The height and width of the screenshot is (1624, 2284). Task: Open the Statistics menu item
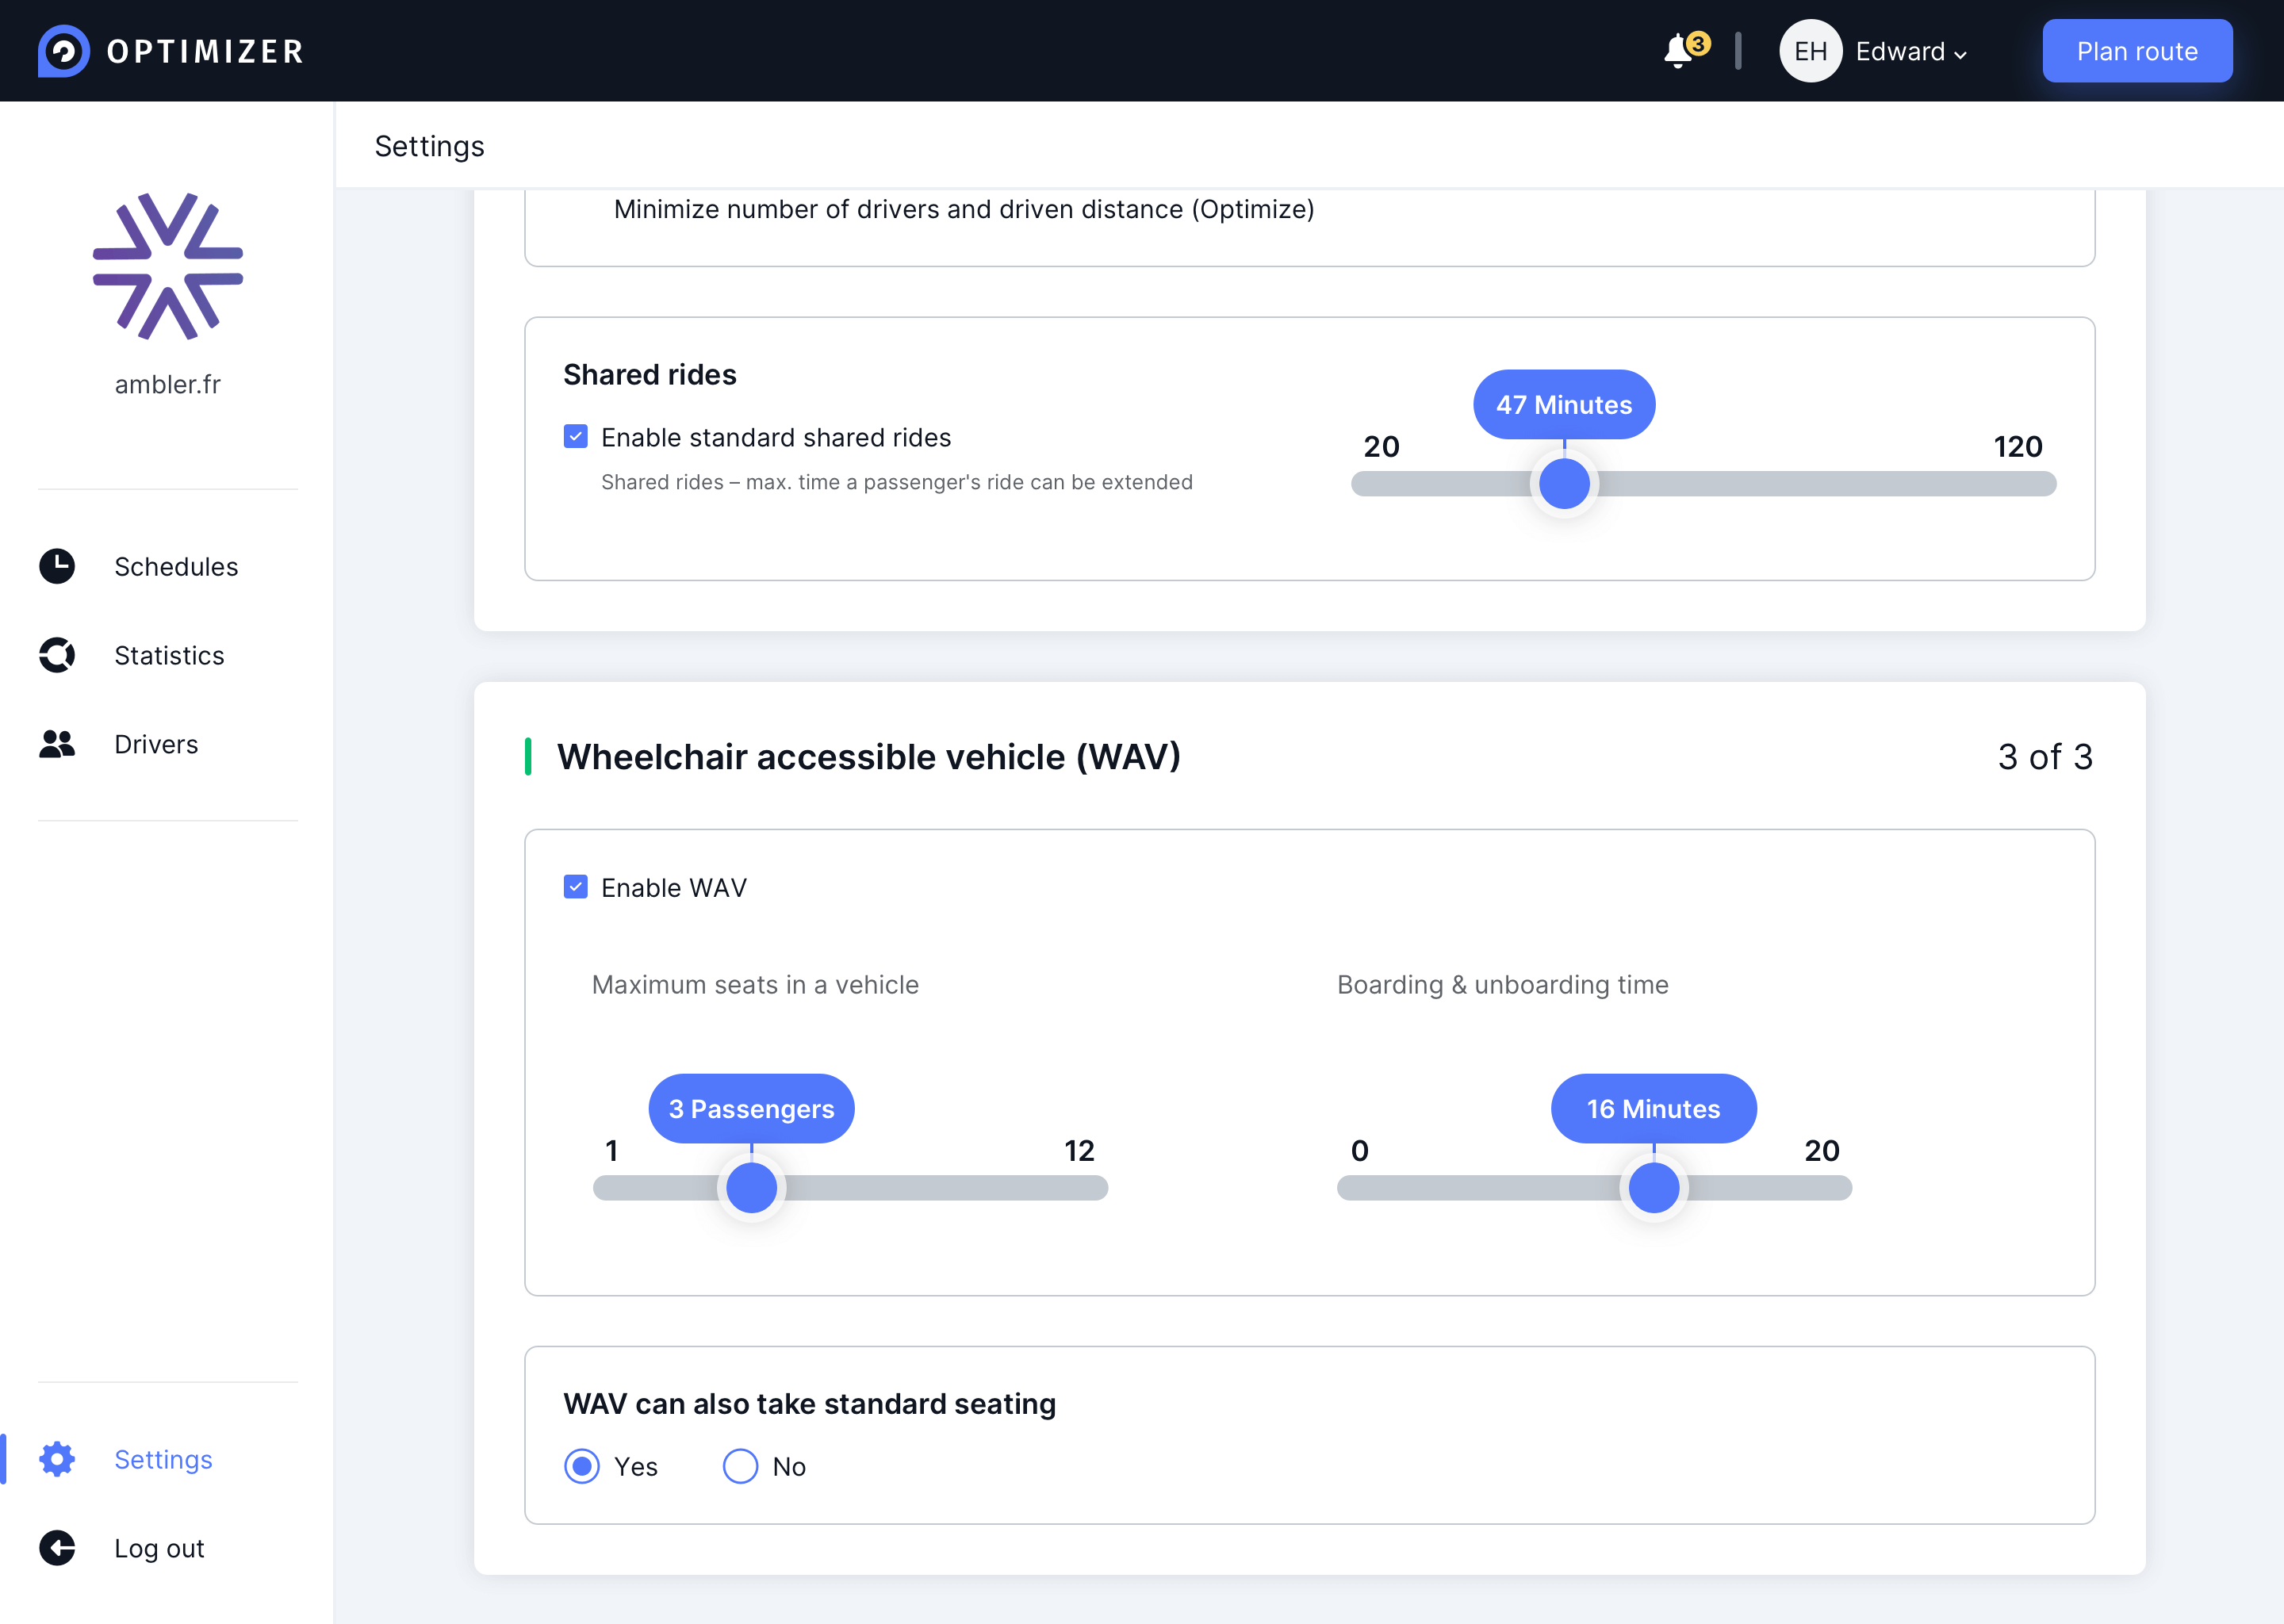(169, 655)
